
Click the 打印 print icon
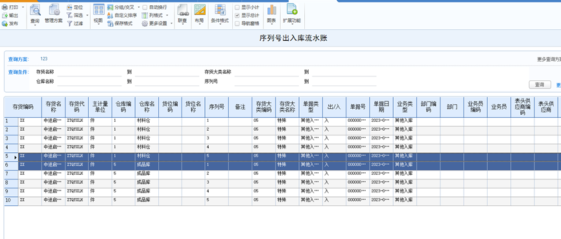pyautogui.click(x=5, y=7)
